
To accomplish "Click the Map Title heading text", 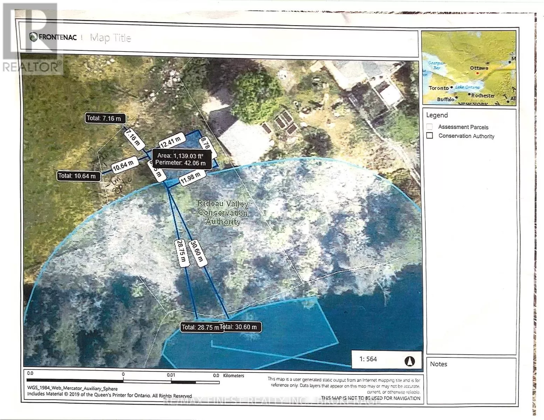I will pyautogui.click(x=110, y=38).
